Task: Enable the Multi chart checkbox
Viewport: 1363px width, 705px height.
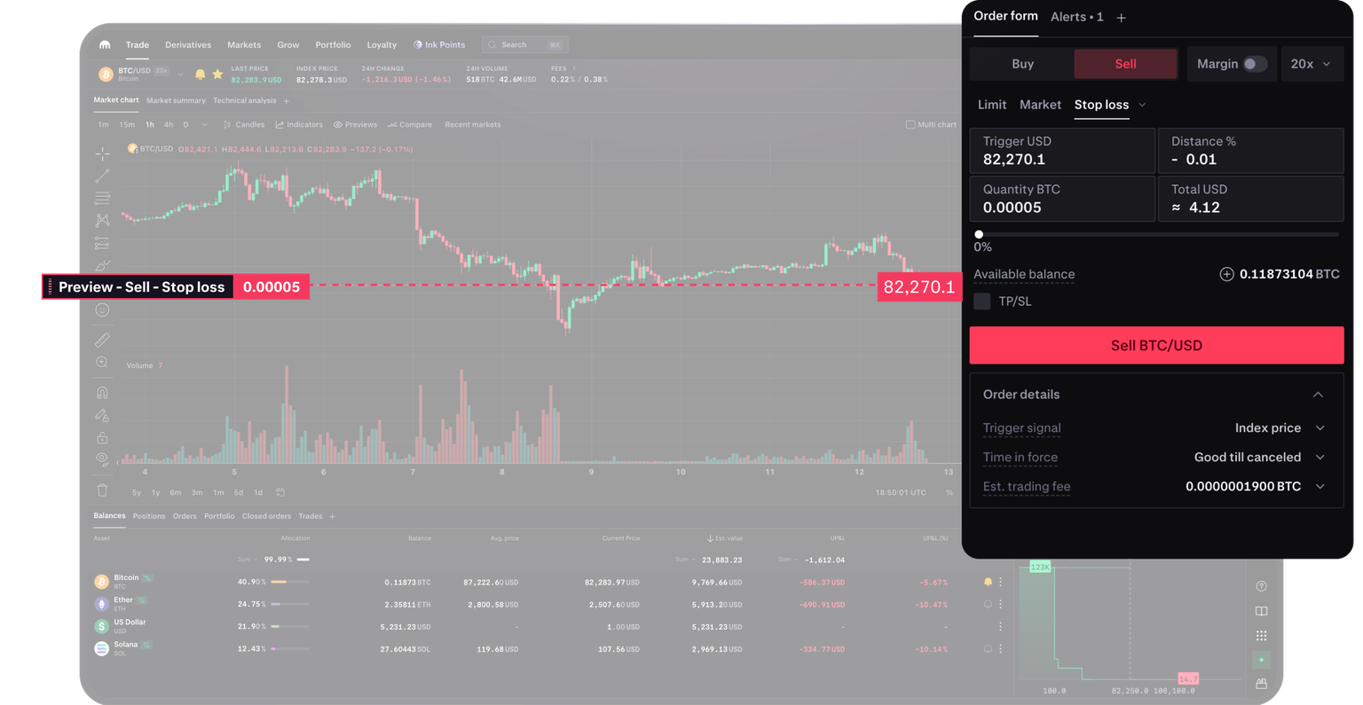Action: click(910, 125)
